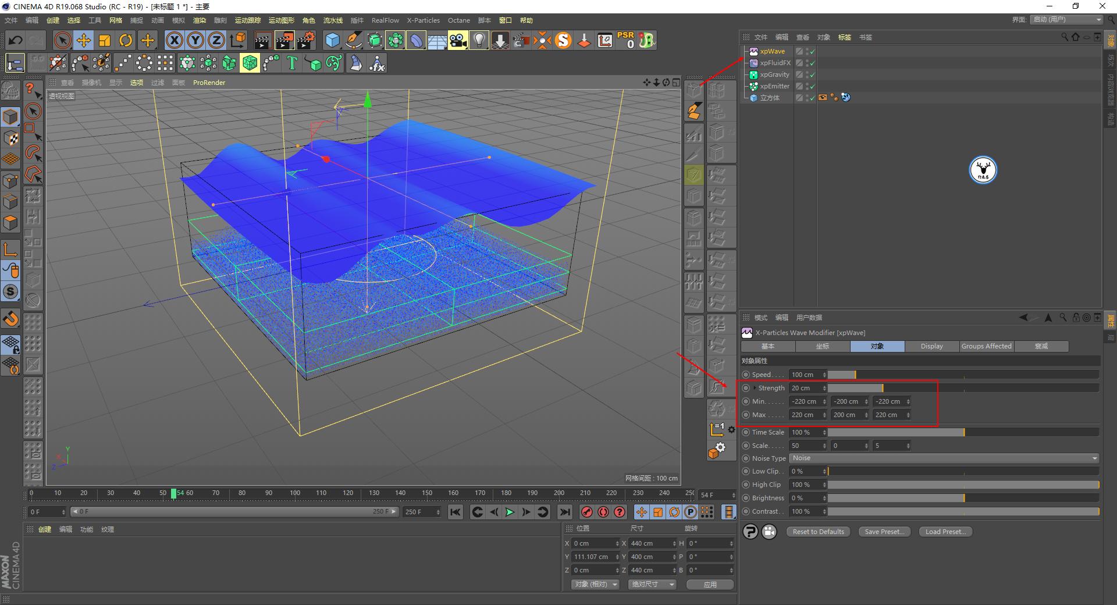Screen dimensions: 1117x605
Task: Disable the X axis lock toggle
Action: [x=174, y=40]
